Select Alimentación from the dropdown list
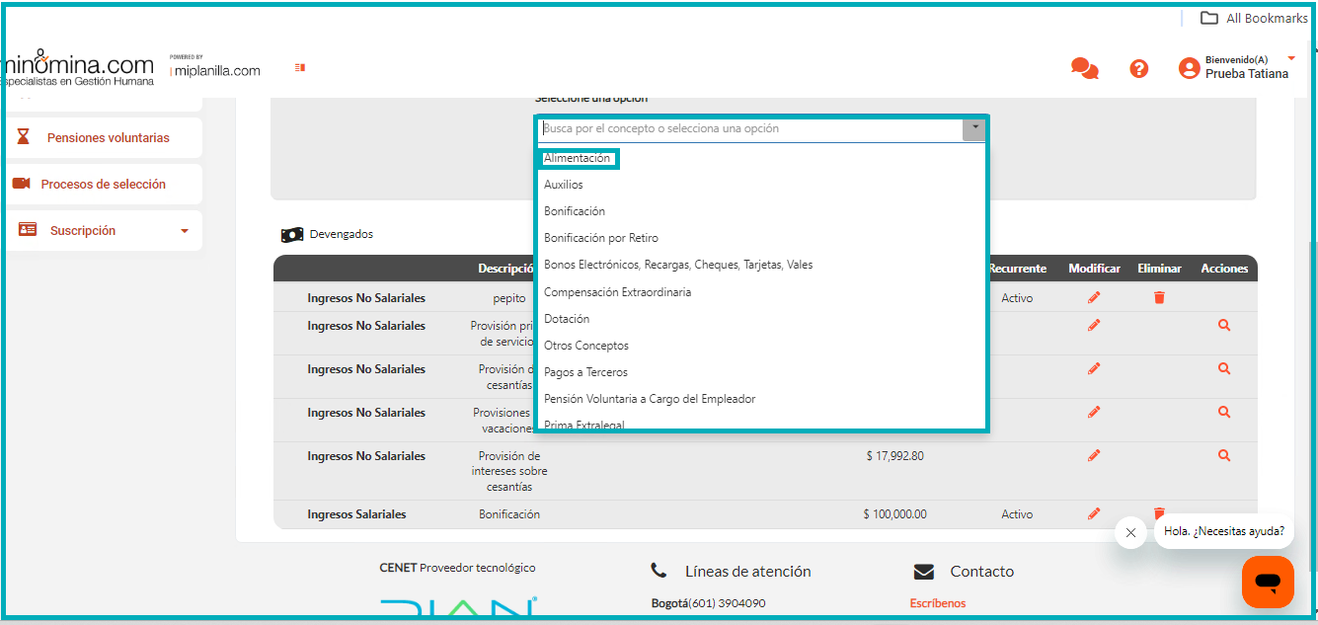This screenshot has width=1318, height=625. pyautogui.click(x=578, y=158)
